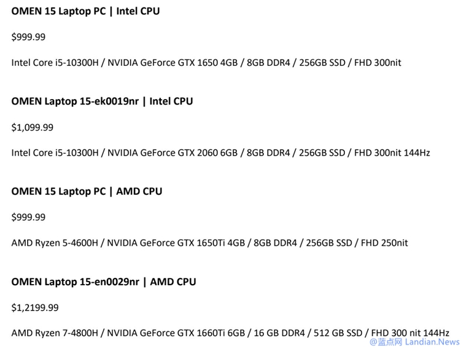Select the 'OMEN Laptop 15-ek0019nr | Intel CPU' heading
The width and height of the screenshot is (461, 348).
tap(102, 101)
